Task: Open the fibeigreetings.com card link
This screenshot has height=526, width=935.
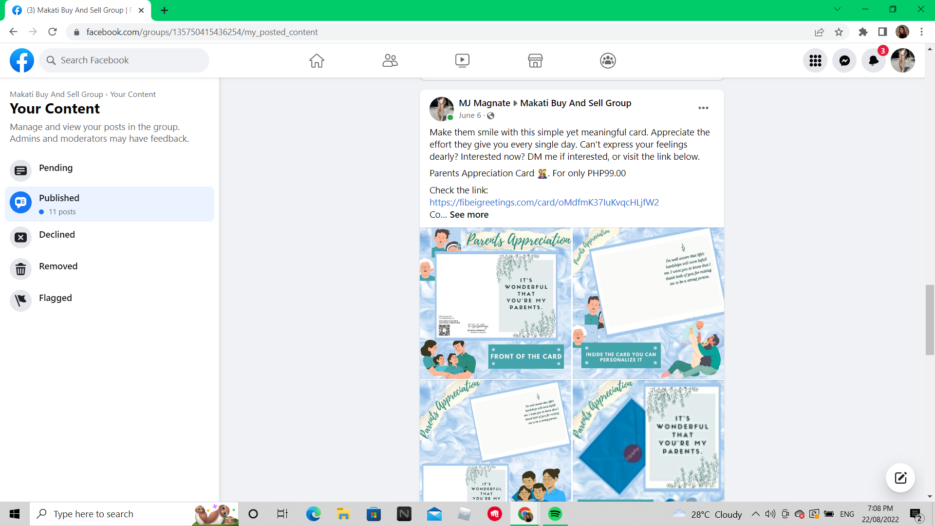Action: pos(544,203)
